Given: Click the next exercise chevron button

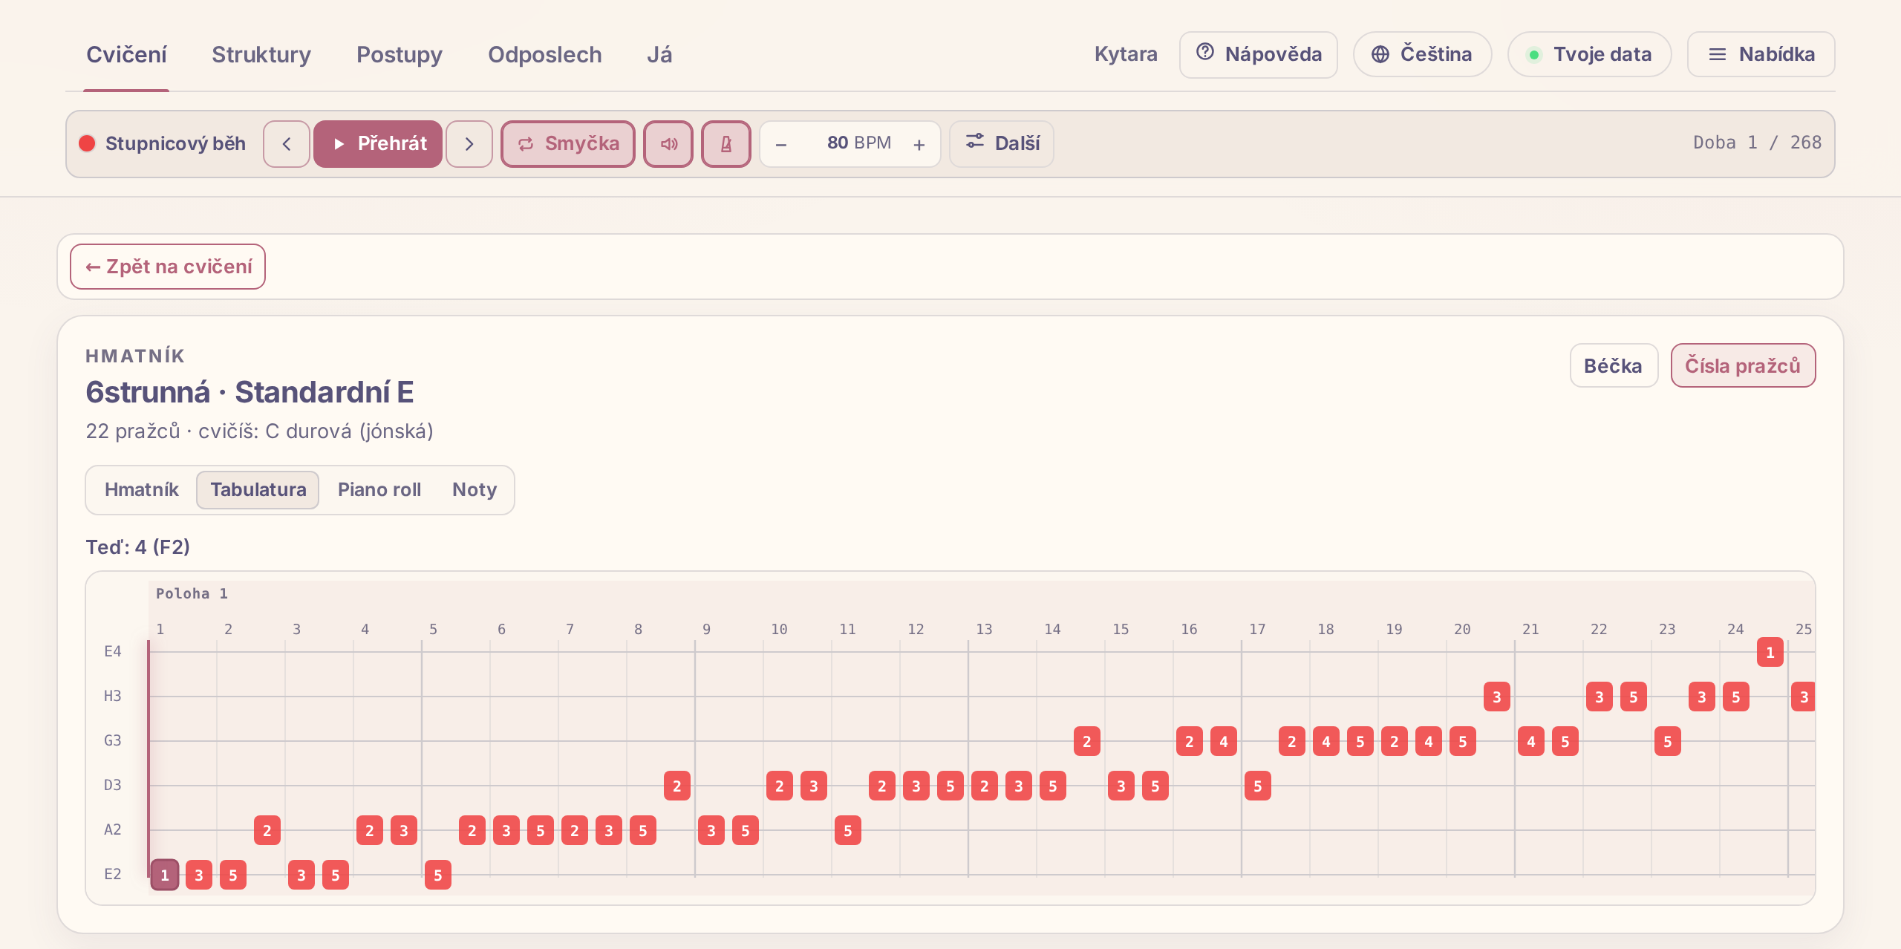Looking at the screenshot, I should click(x=469, y=144).
